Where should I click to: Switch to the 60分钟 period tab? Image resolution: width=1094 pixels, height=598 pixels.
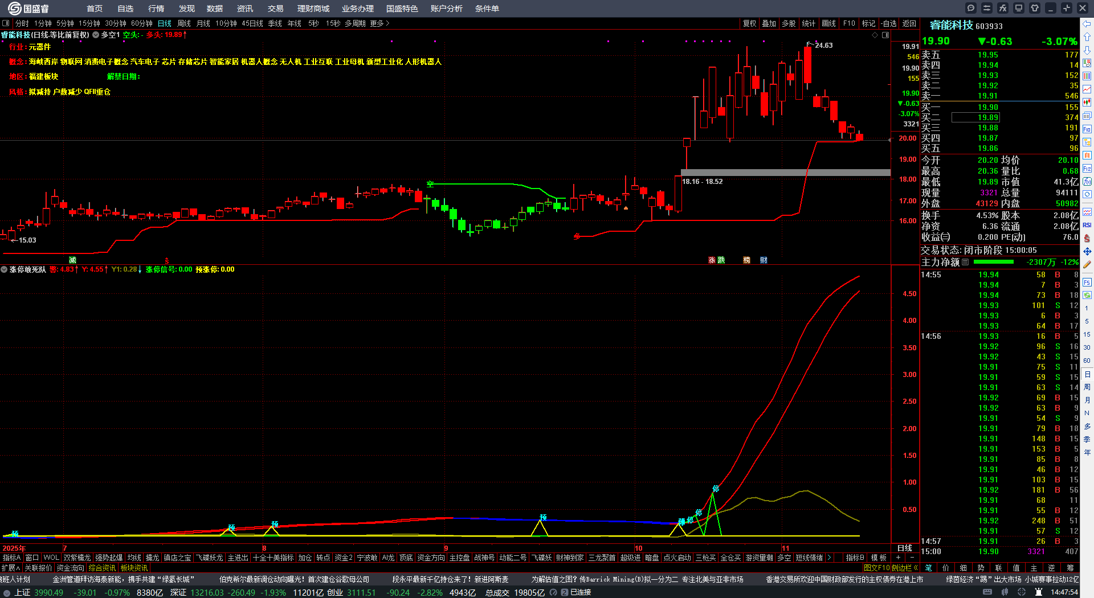pyautogui.click(x=142, y=23)
